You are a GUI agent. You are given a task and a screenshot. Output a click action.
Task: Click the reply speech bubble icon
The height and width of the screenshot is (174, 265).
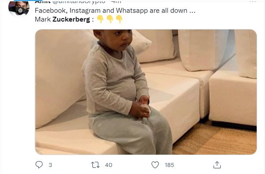[x=39, y=165]
